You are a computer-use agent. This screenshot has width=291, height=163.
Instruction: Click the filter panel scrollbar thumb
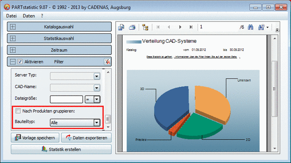(x=108, y=119)
